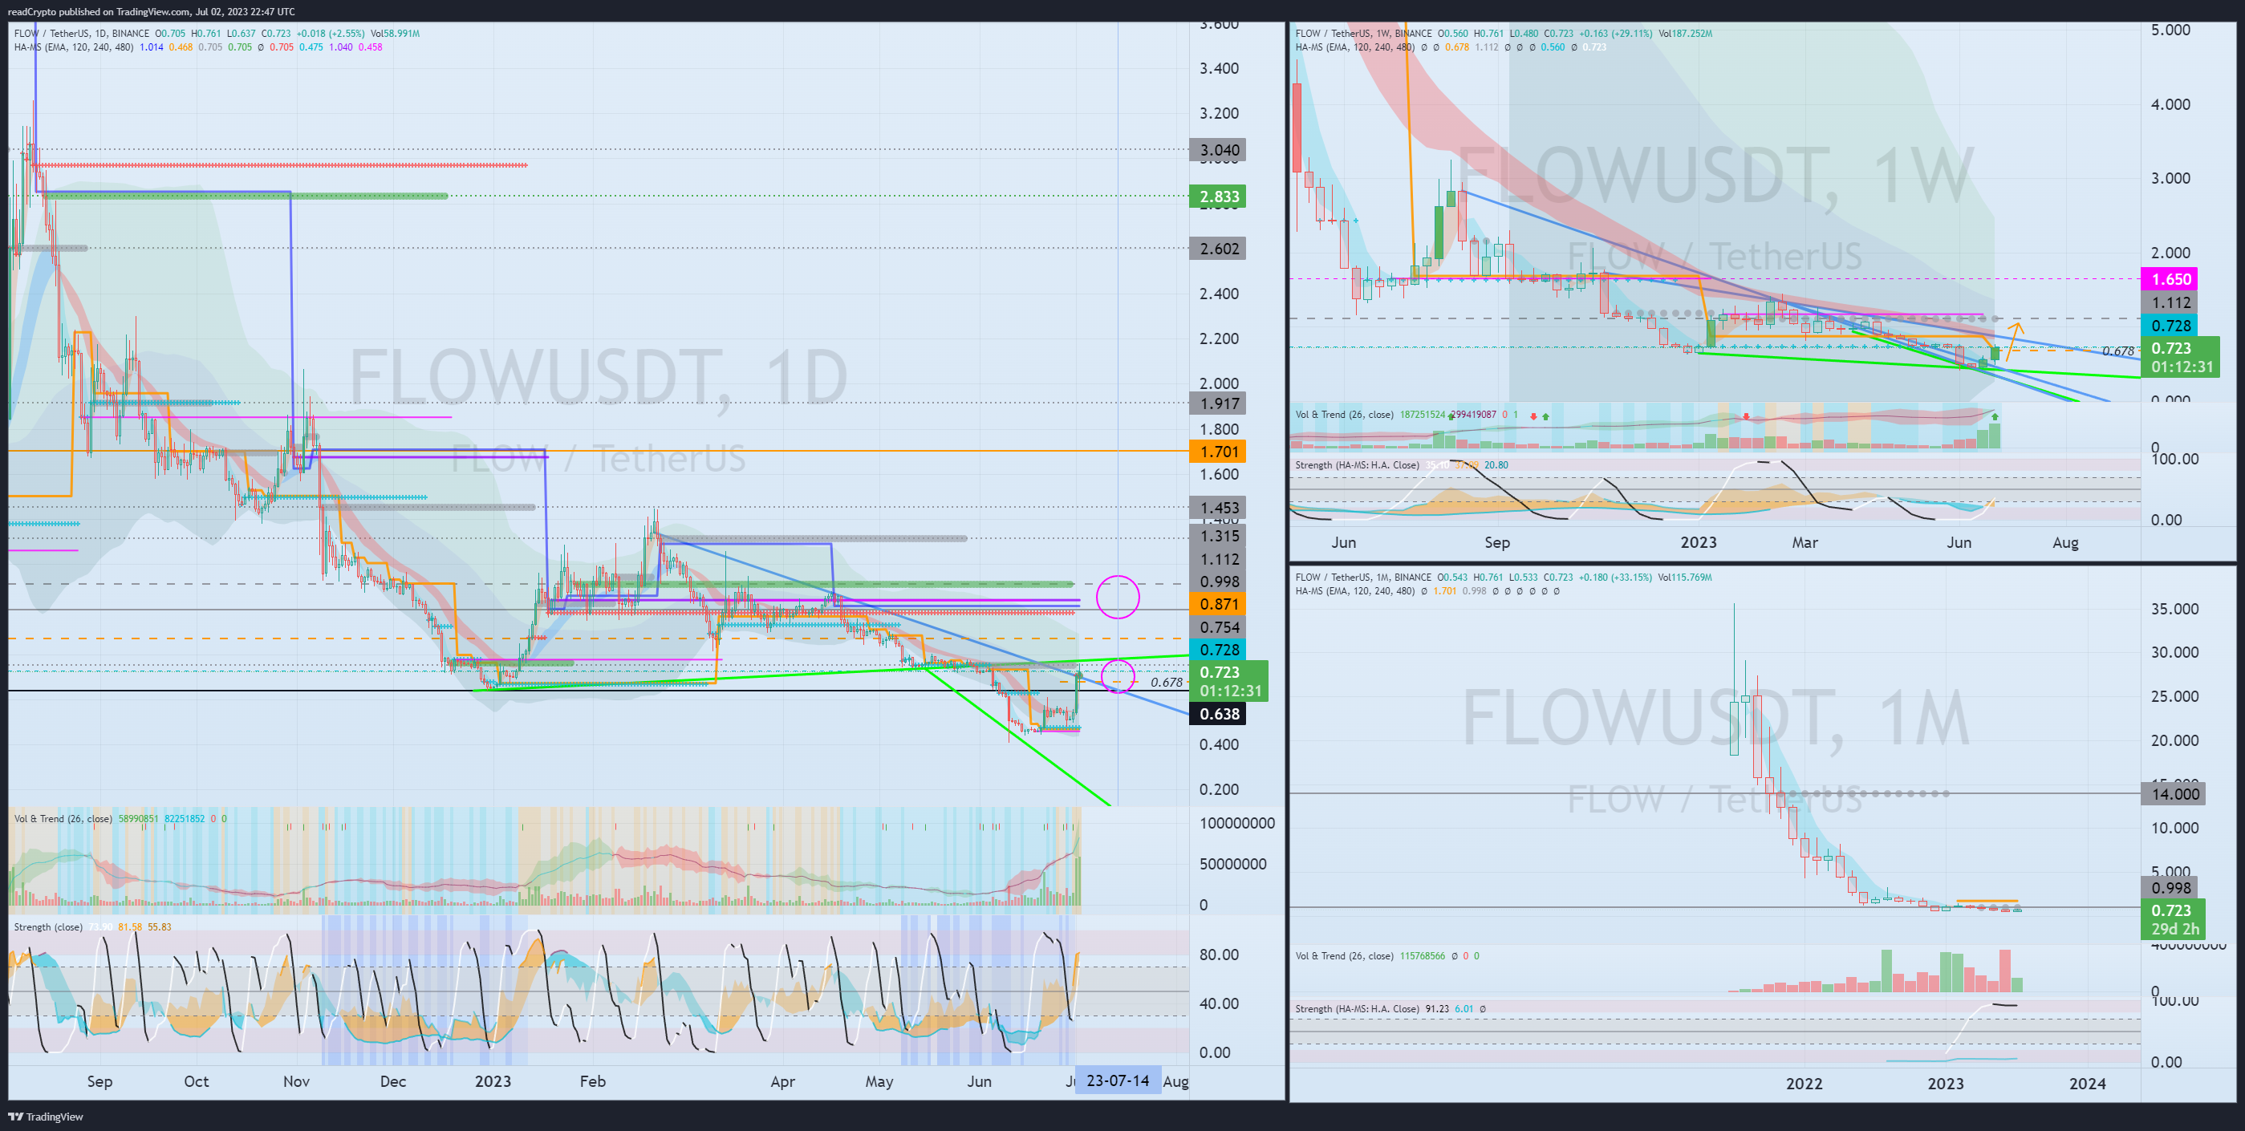Click the Vol & Trend legend in weekly chart
2245x1131 pixels.
point(1345,415)
